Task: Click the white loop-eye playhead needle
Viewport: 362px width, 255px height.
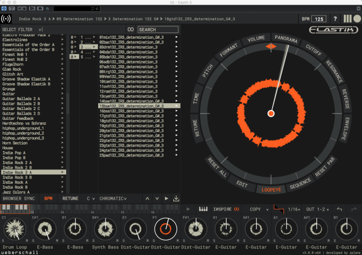Action: coord(280,78)
